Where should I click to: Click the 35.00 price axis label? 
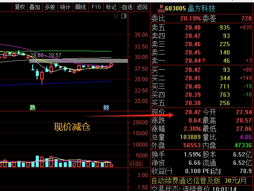(141, 34)
